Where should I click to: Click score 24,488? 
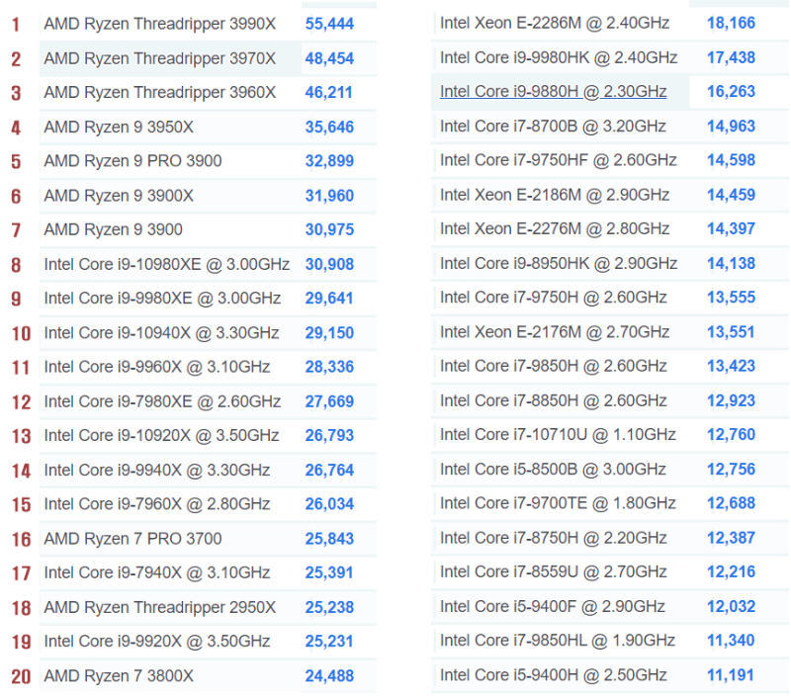pyautogui.click(x=329, y=676)
